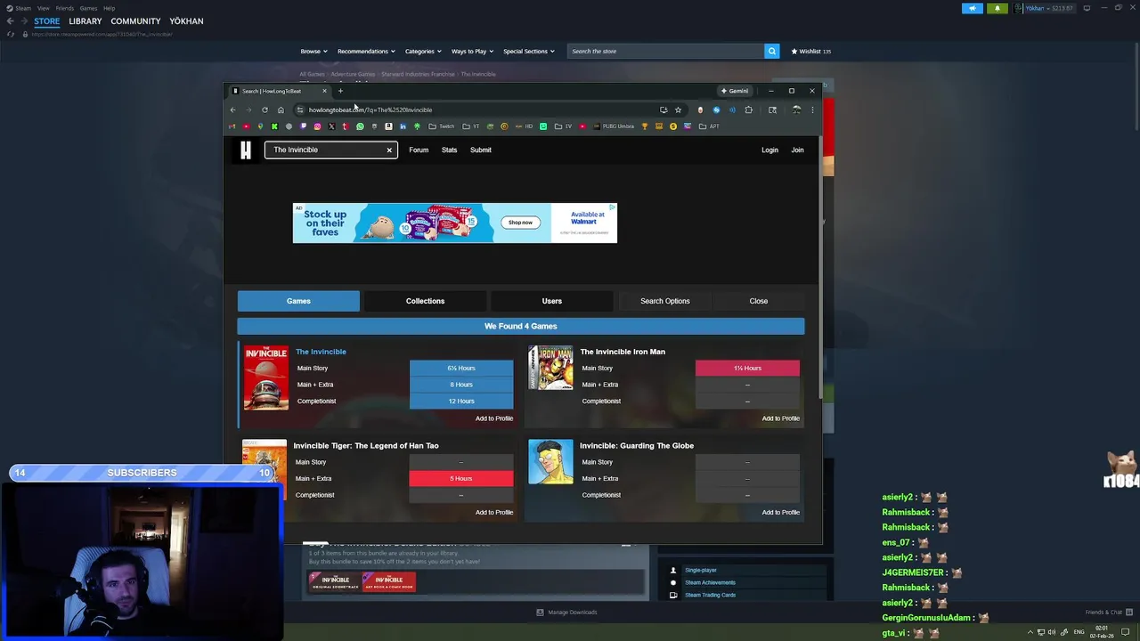Open Steam COMMUNITY tab
Screen dimensions: 1140x641
tap(135, 20)
